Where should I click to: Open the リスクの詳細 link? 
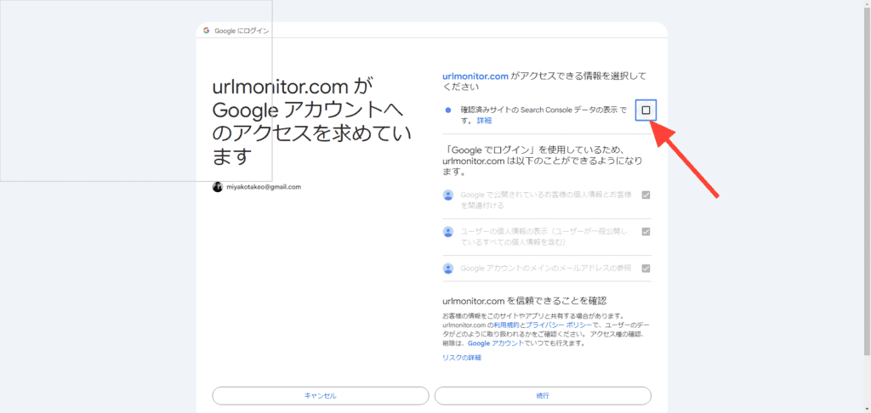(462, 358)
